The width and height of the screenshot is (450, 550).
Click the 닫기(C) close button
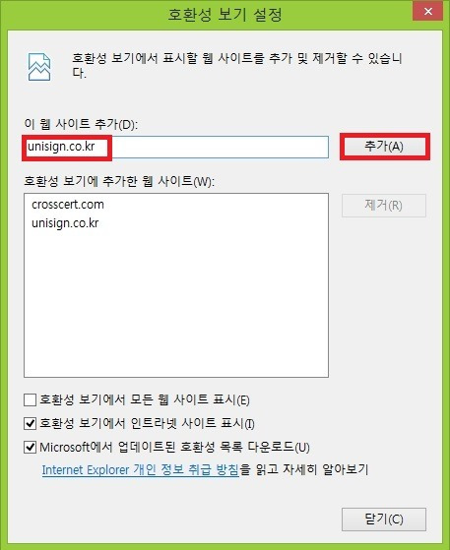click(x=384, y=519)
